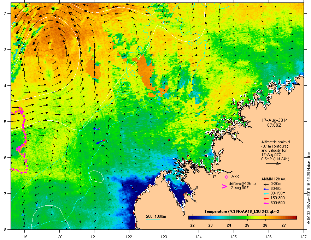Screen dimensions: 311x240
Task: Click the blue-red ANMN mooring arrow near 121°E
Action: (101, 142)
